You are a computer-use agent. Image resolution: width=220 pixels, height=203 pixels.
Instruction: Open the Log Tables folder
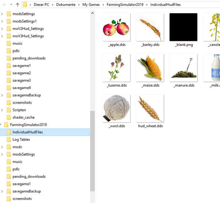21,140
